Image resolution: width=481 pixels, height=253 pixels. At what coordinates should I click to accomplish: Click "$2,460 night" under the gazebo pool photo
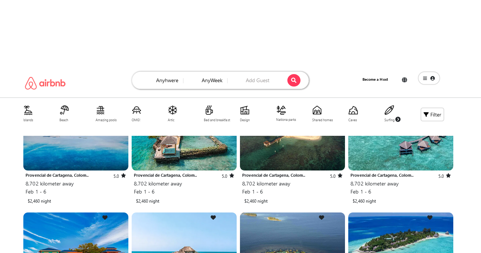coord(148,201)
